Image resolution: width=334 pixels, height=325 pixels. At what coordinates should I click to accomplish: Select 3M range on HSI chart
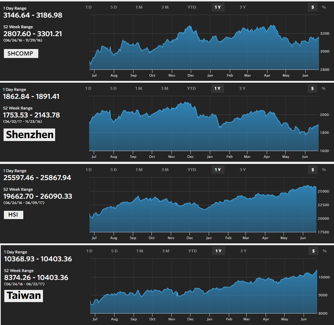coord(165,170)
